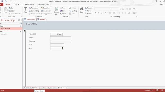Viewport: 165px width, 92px height.
Task: Click the record selector arrow on form
Action: [24, 31]
